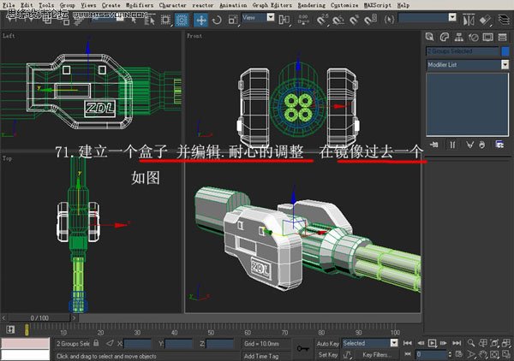Select the Scale tool
The width and height of the screenshot is (514, 361).
232,20
